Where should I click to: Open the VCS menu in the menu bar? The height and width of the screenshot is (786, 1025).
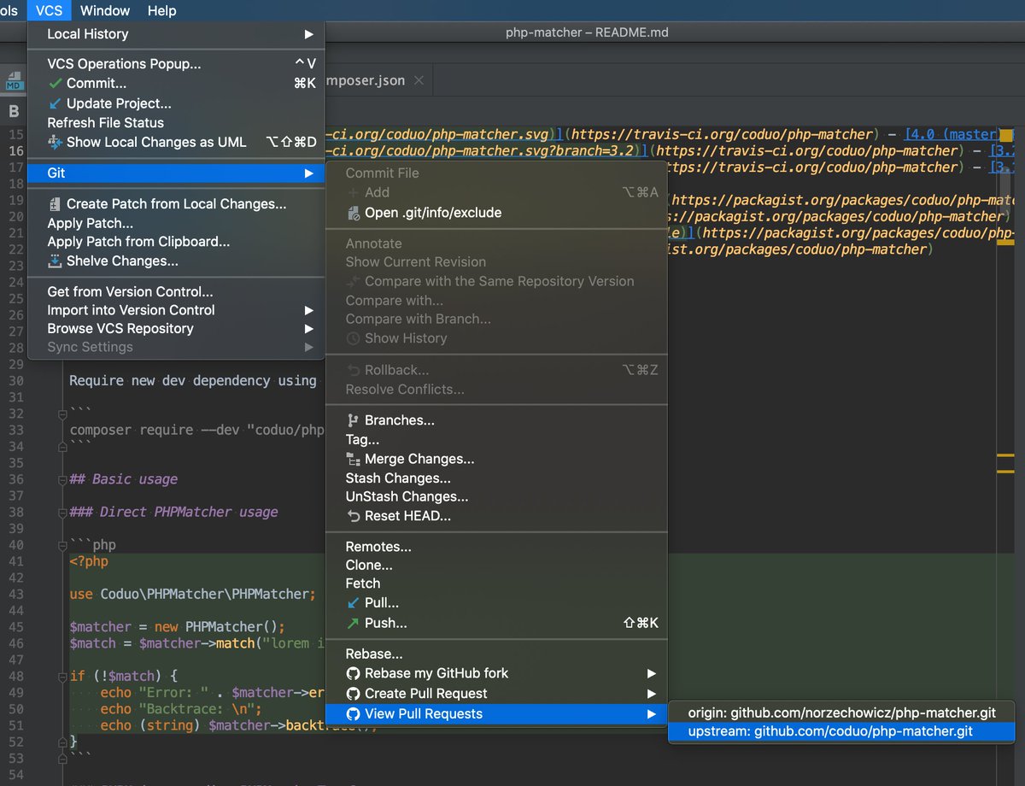(49, 11)
